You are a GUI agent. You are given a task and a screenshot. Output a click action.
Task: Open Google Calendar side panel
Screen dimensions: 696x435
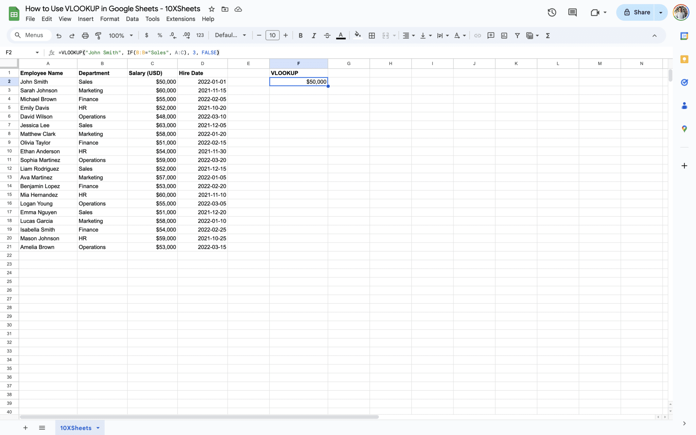tap(684, 36)
